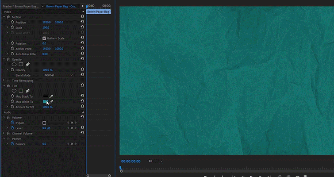Screen dimensions: 334x177
Task: Open the Map White To color swatch
Action: (45, 102)
